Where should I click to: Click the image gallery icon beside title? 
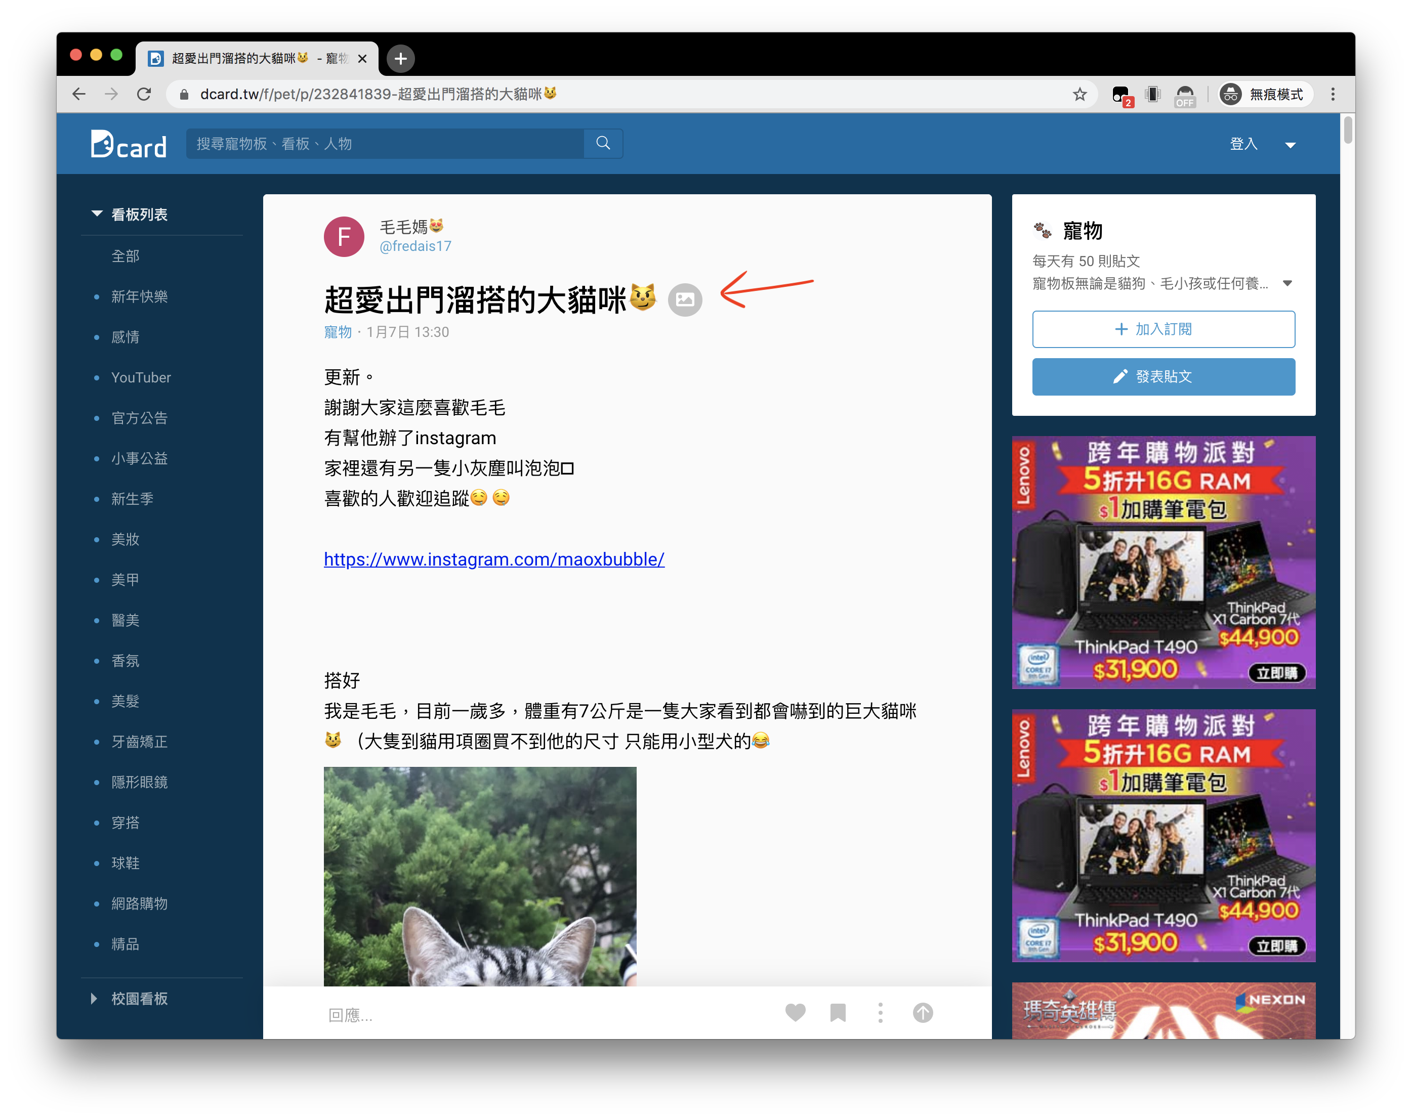(x=685, y=300)
